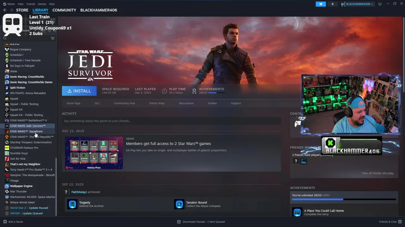Select the LIBRARY tab

point(40,10)
